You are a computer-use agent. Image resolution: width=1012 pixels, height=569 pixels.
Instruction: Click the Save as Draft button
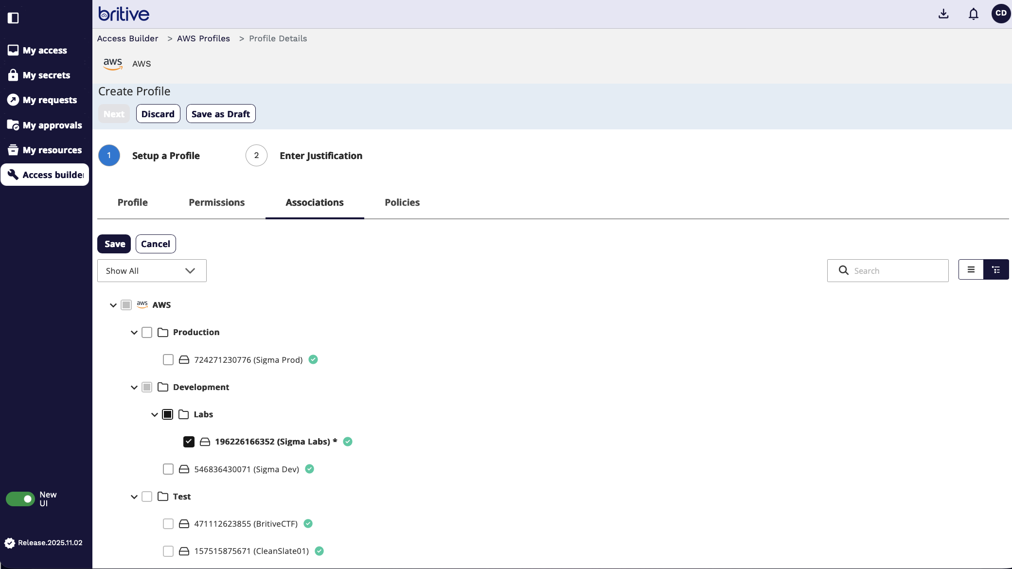[220, 114]
